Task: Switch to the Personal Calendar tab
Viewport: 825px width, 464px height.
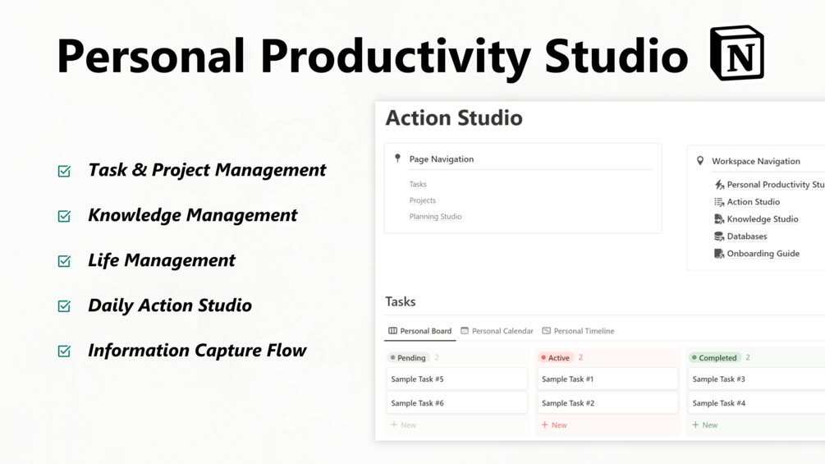Action: coord(497,331)
